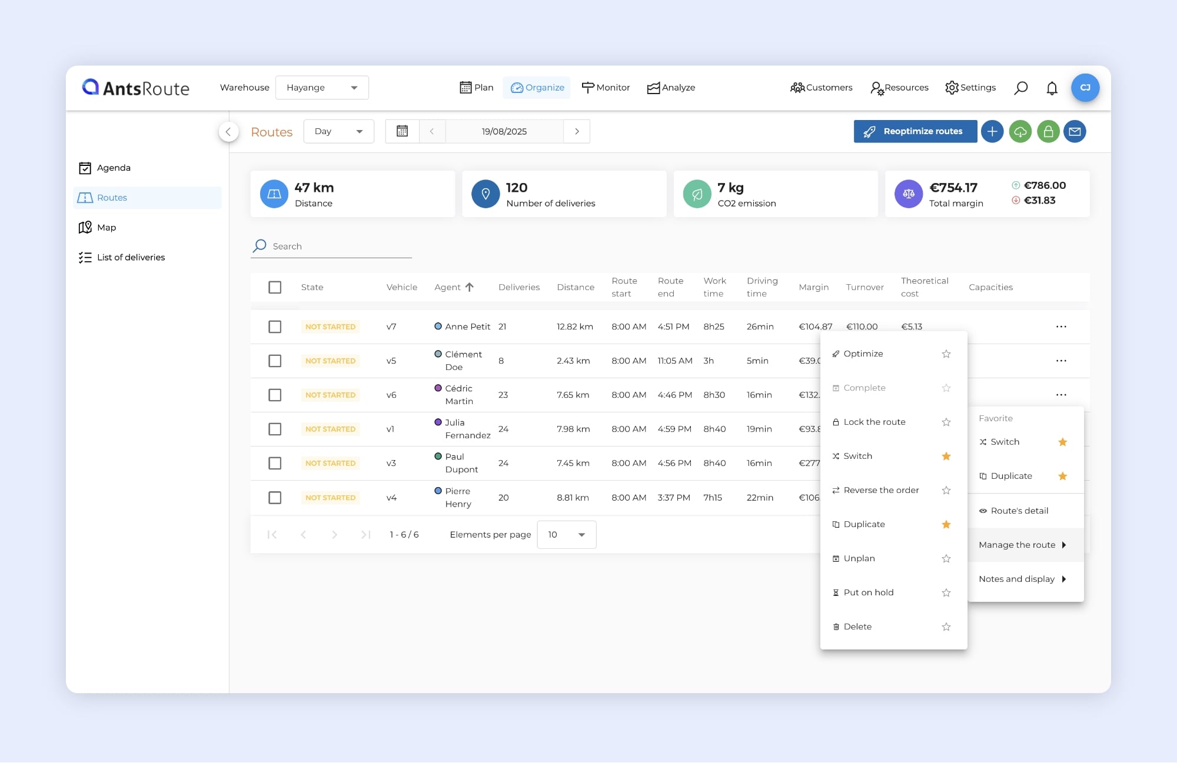The width and height of the screenshot is (1177, 763).
Task: Open the Elements per page dropdown
Action: click(x=566, y=535)
